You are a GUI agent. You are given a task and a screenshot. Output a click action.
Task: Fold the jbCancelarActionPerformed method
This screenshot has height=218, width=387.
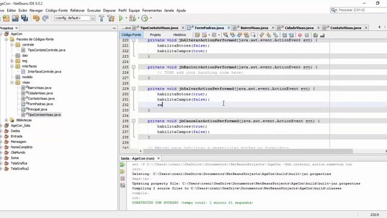pos(134,121)
